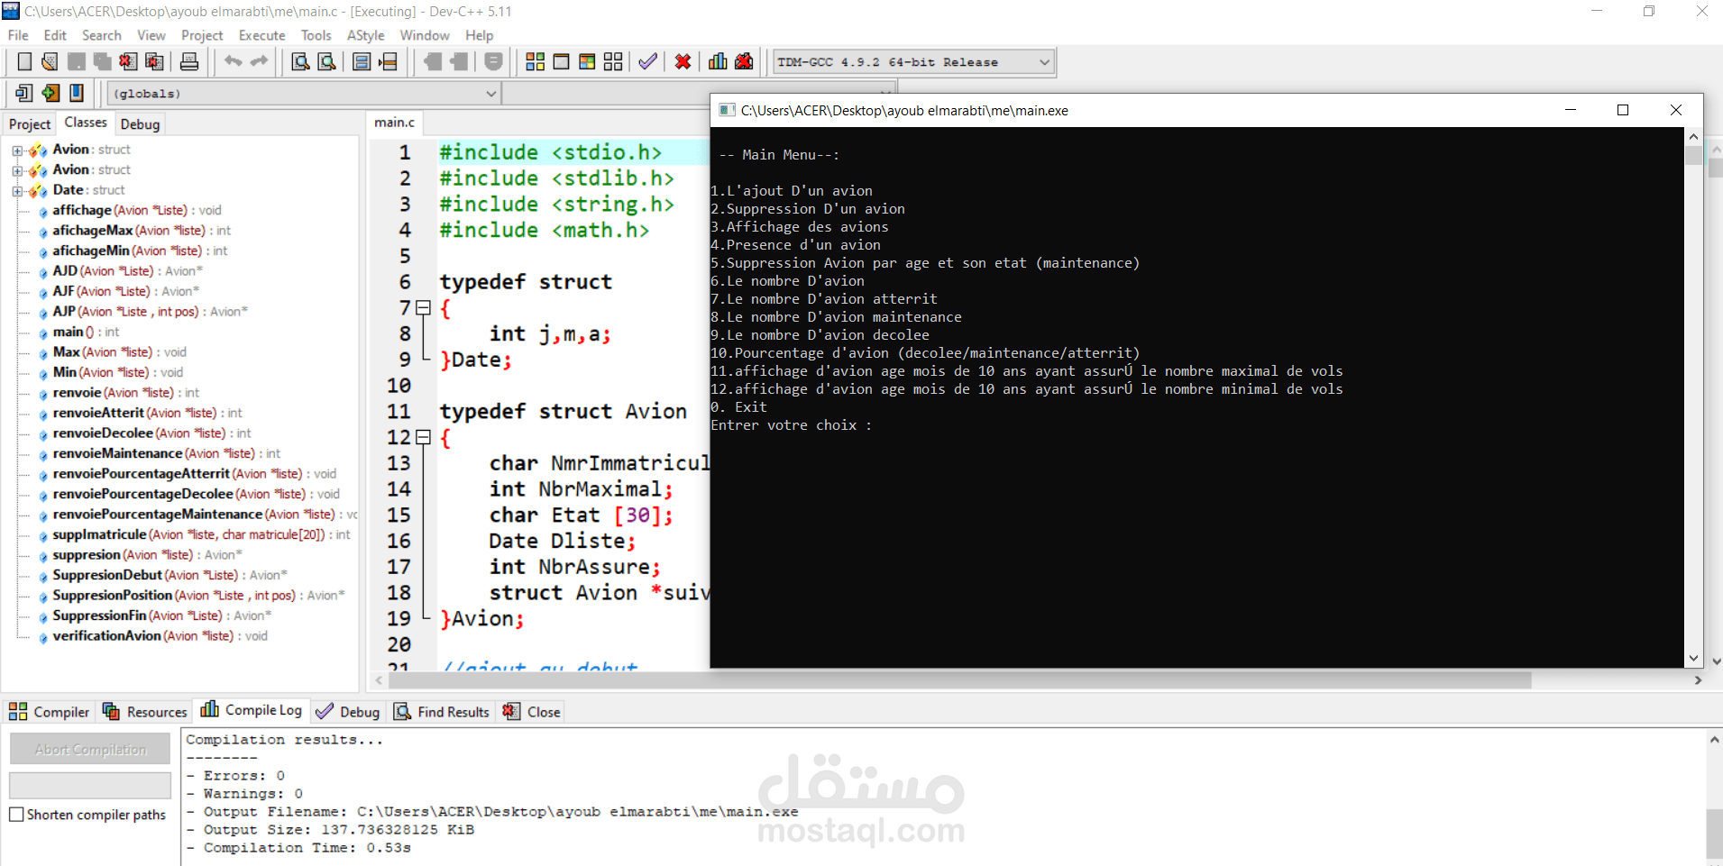Open the bottom Debug tab with checkmark
Image resolution: width=1723 pixels, height=866 pixels.
[349, 712]
